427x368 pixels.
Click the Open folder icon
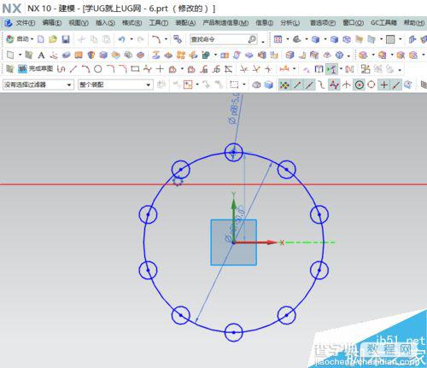click(53, 39)
